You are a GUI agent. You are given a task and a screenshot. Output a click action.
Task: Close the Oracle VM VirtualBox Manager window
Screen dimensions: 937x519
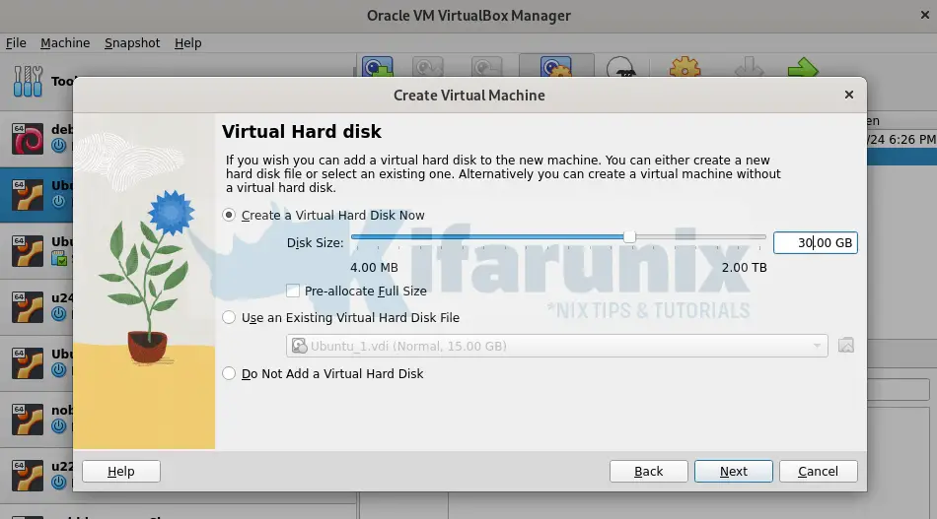click(924, 16)
